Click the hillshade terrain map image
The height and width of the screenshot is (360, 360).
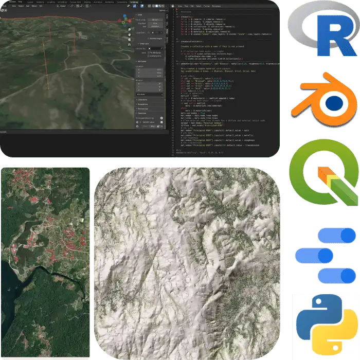click(x=187, y=263)
